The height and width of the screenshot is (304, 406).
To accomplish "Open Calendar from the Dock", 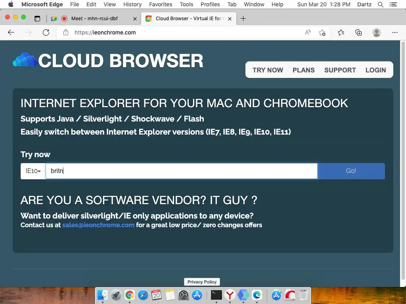I will [156, 295].
